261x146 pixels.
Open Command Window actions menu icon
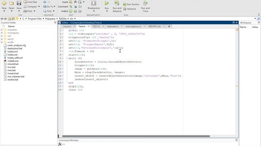[237, 140]
